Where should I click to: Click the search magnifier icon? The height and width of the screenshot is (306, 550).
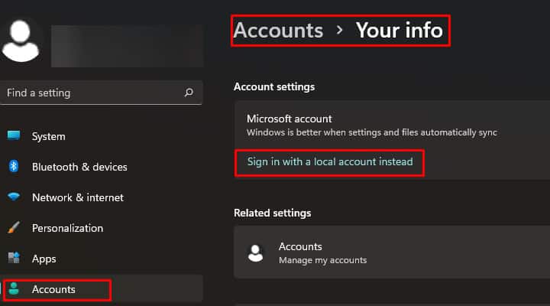pos(189,93)
